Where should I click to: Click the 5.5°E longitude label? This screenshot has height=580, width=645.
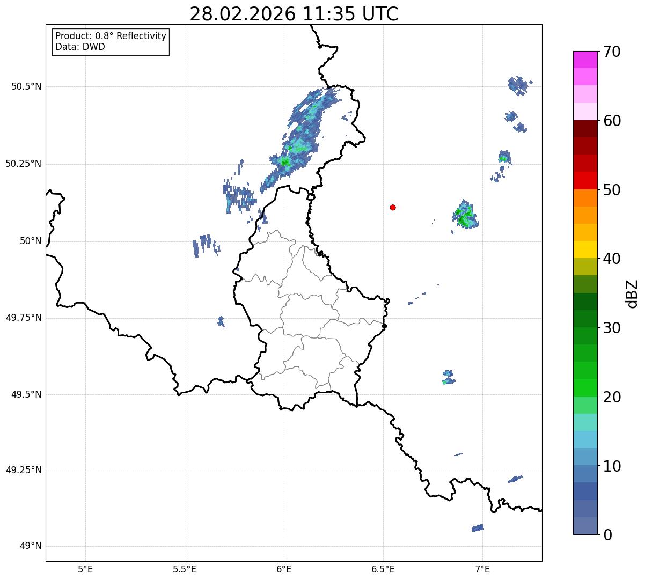185,569
